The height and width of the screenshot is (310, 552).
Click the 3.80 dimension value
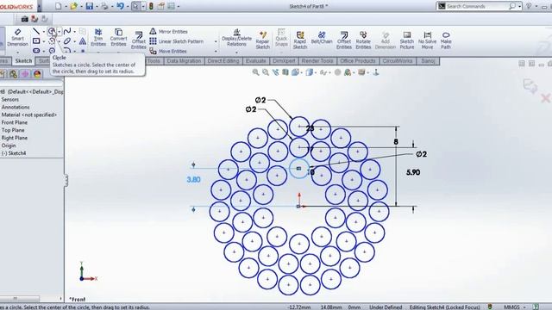(193, 180)
